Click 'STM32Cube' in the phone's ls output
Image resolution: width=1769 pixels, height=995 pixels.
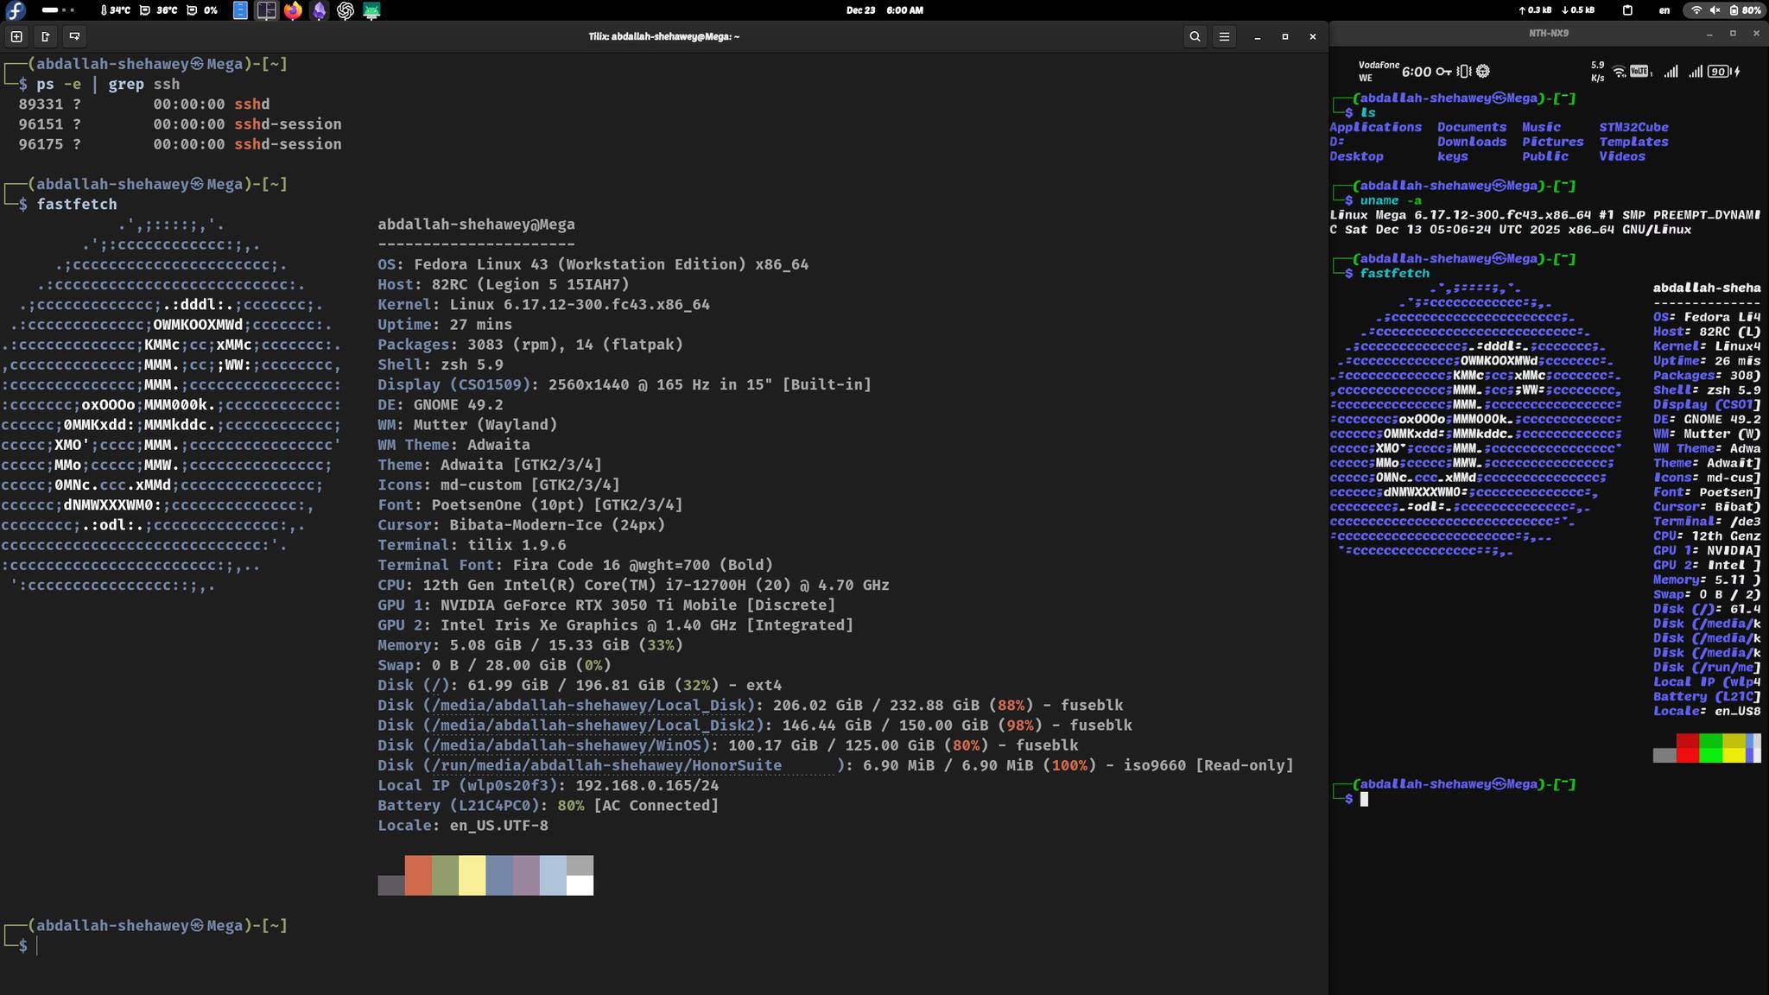point(1633,127)
